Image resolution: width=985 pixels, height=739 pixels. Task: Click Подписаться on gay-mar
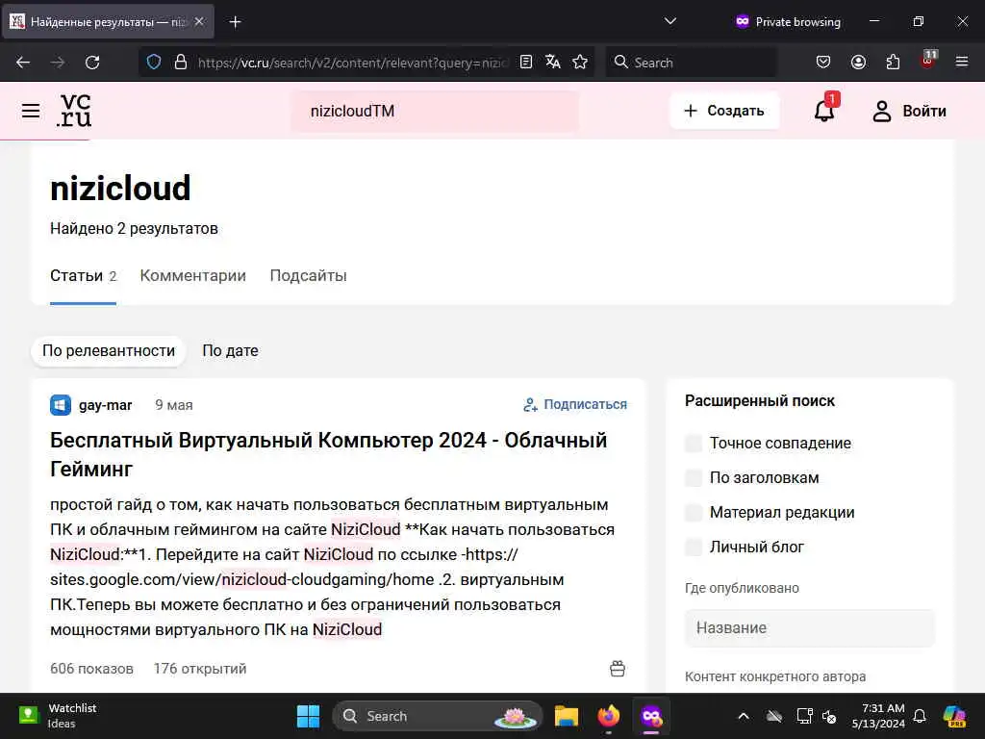click(575, 405)
